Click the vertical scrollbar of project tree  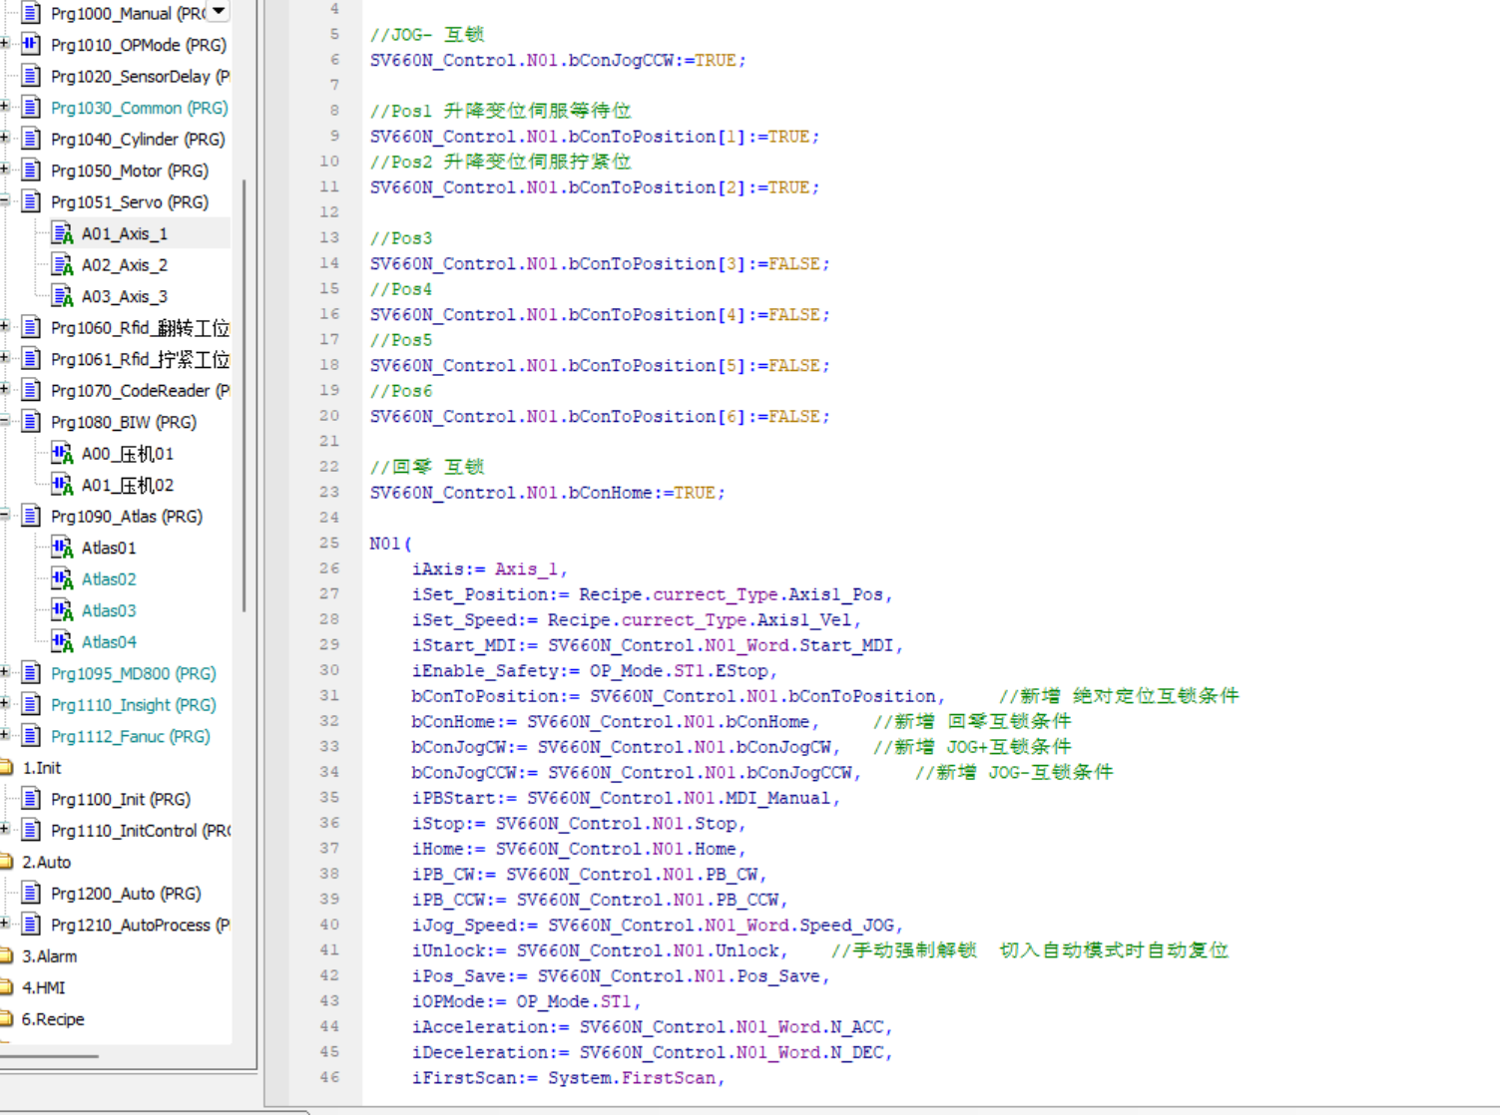244,395
